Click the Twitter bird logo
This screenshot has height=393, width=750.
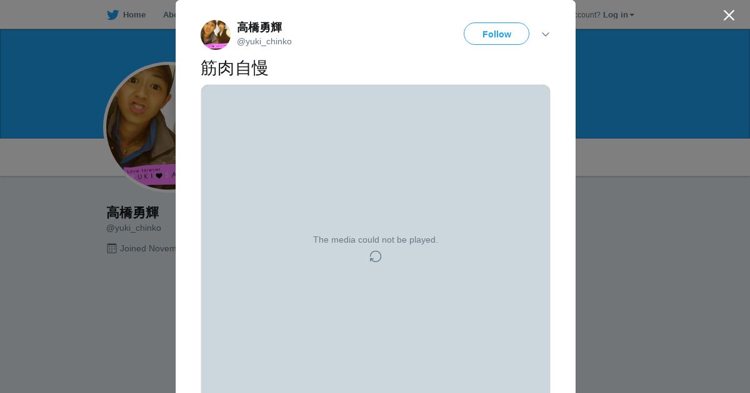pos(112,15)
